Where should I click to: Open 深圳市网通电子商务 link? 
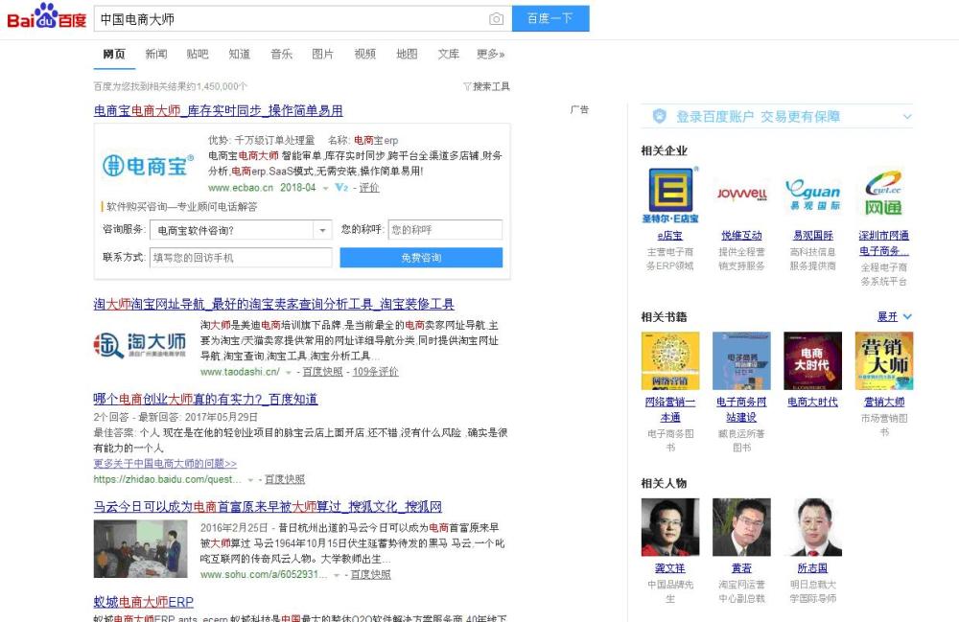[884, 243]
